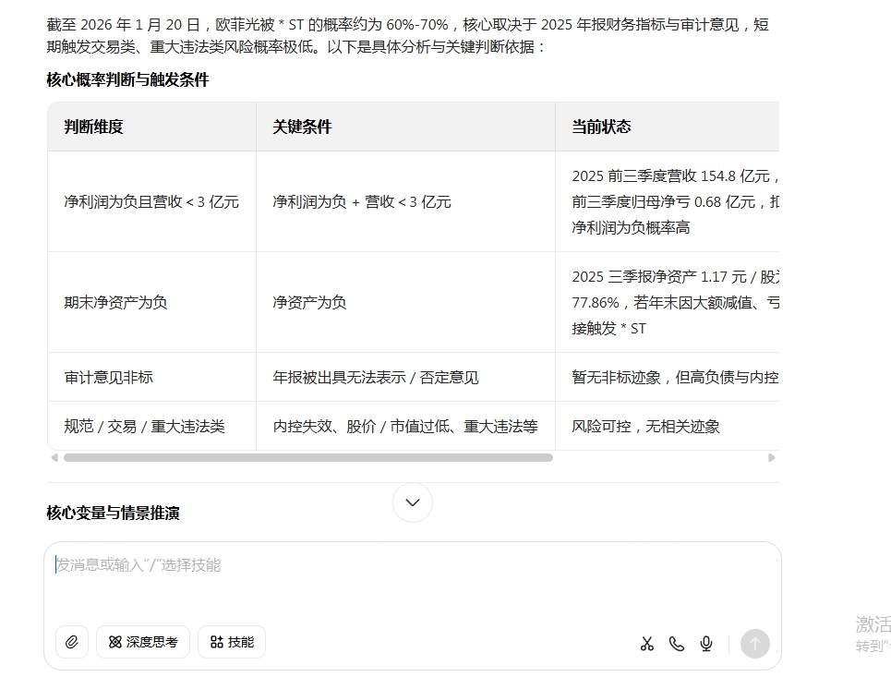Click cell text 2025 三季报净资产 1.17 元
This screenshot has height=689, width=891.
(x=659, y=277)
